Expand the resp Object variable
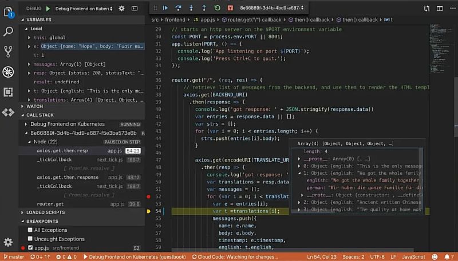Screen dimensions: 458x261 point(29,73)
